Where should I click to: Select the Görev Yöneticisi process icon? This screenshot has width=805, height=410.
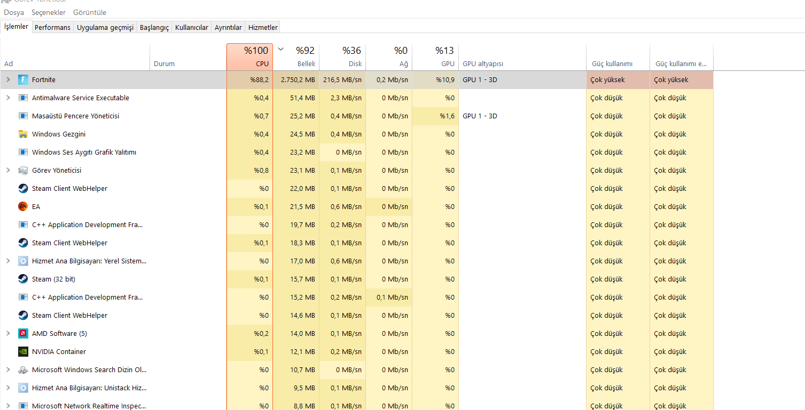[23, 171]
